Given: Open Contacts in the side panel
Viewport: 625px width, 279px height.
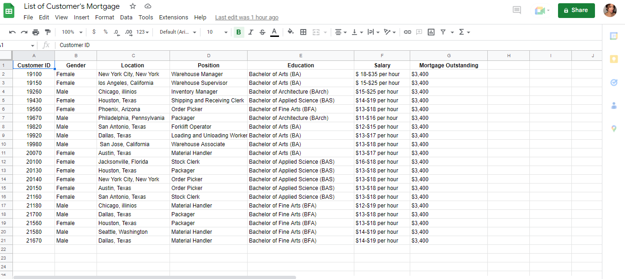Looking at the screenshot, I should pos(613,106).
